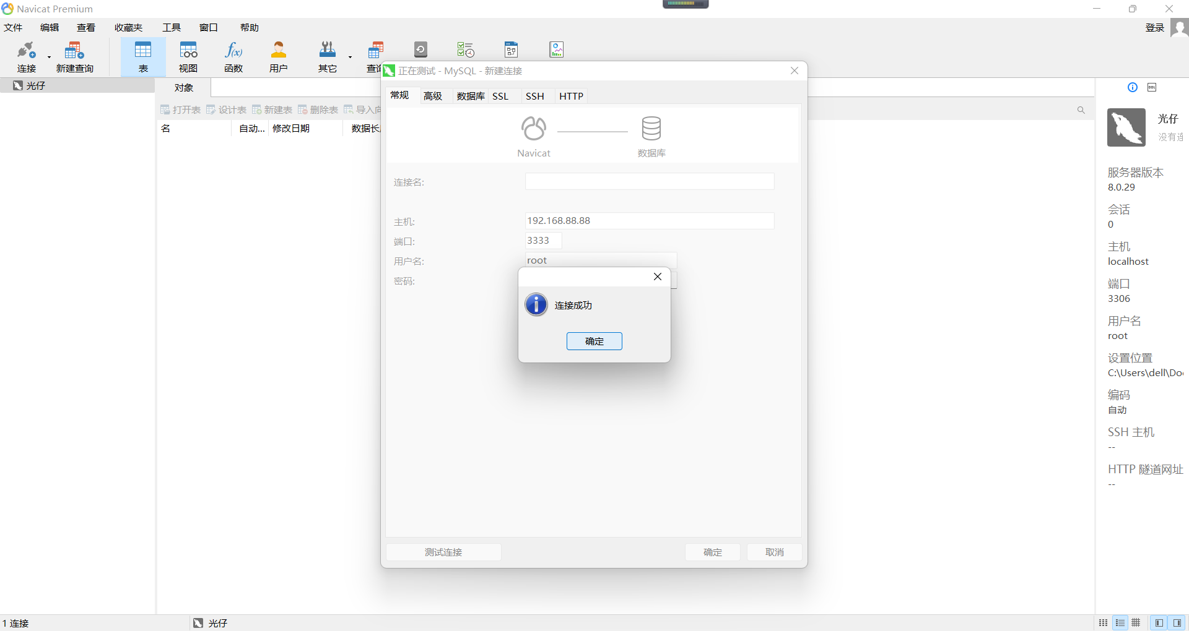The image size is (1189, 631).
Task: Switch to icon view in status bar
Action: pyautogui.click(x=1104, y=623)
